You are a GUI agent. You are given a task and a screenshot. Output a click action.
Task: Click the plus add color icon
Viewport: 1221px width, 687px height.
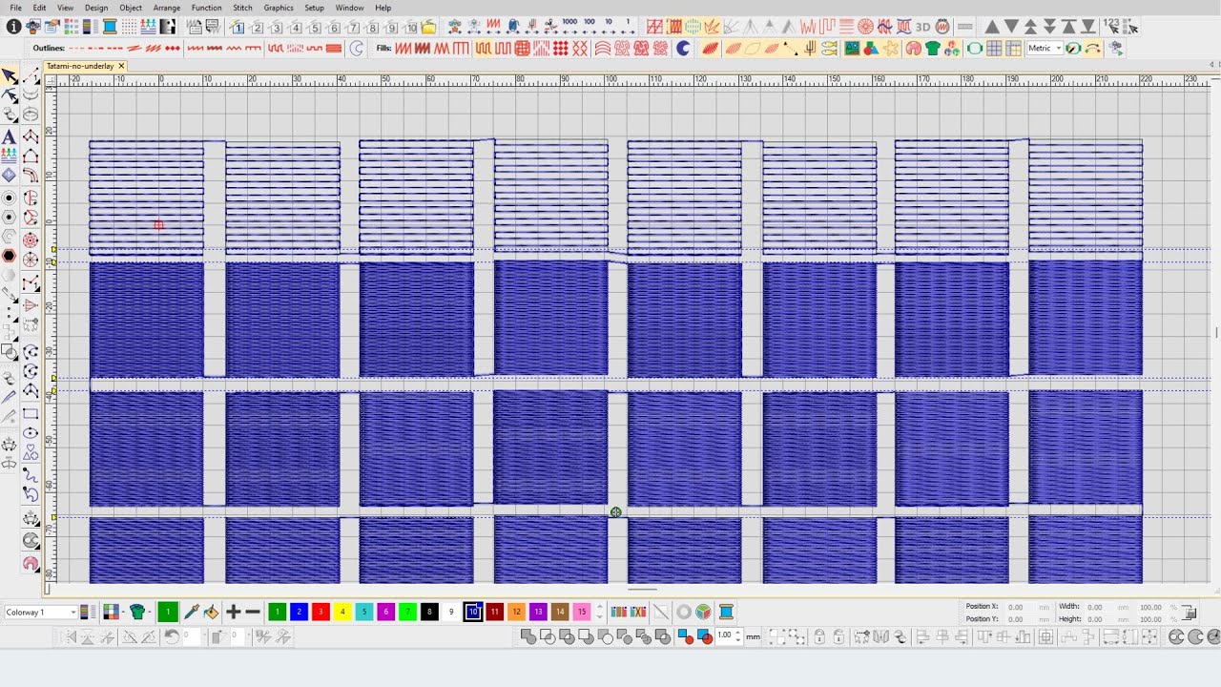pos(233,612)
